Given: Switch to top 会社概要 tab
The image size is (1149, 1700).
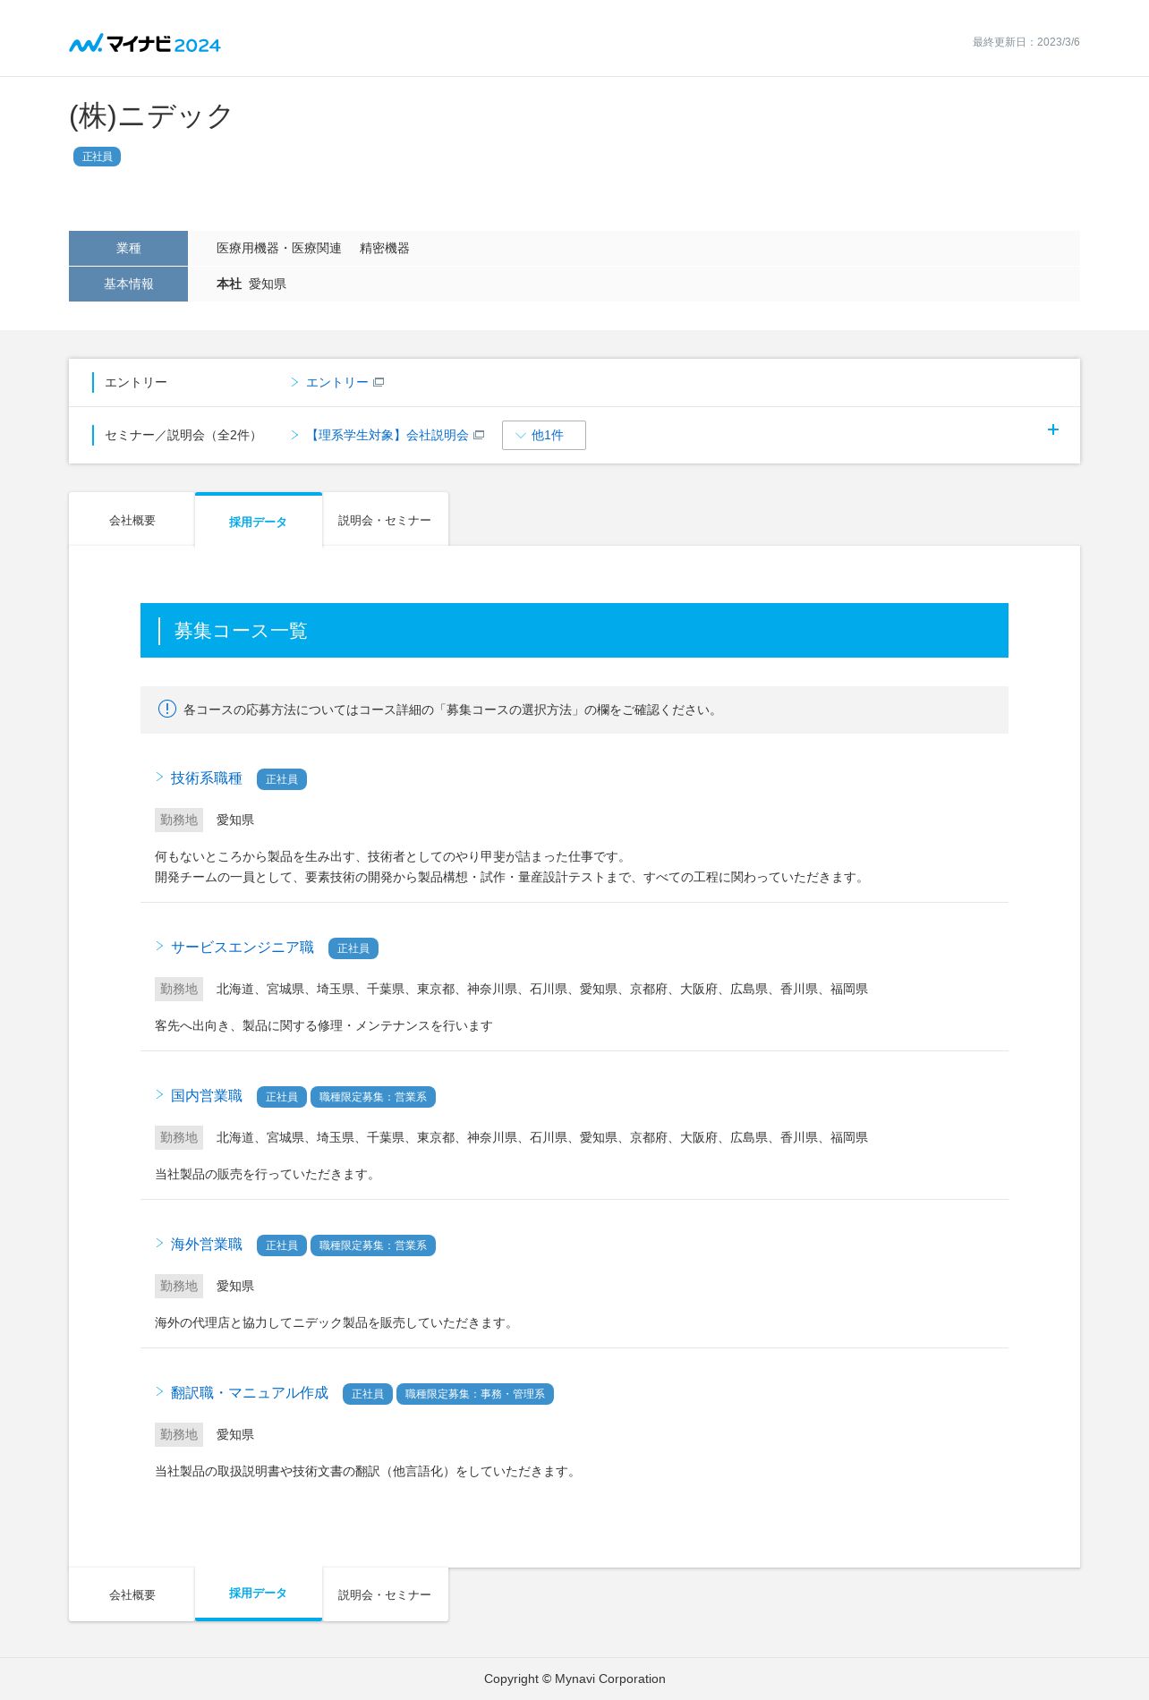Looking at the screenshot, I should pyautogui.click(x=132, y=520).
